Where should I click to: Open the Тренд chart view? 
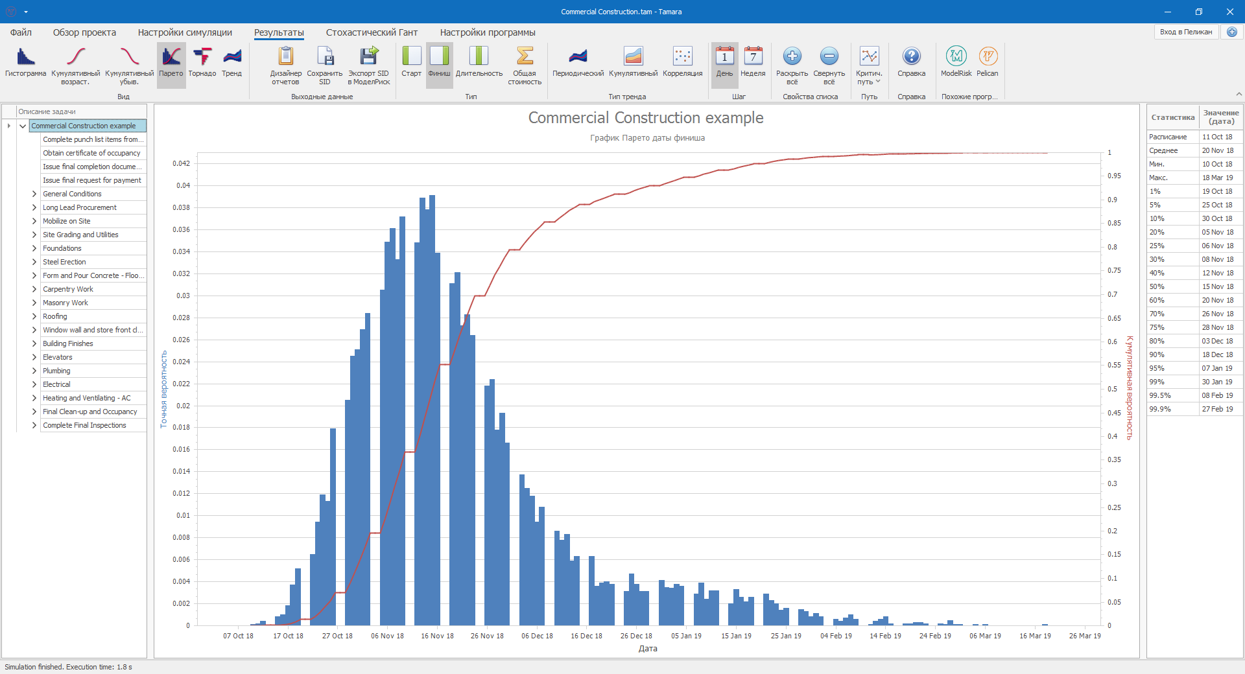(x=231, y=64)
